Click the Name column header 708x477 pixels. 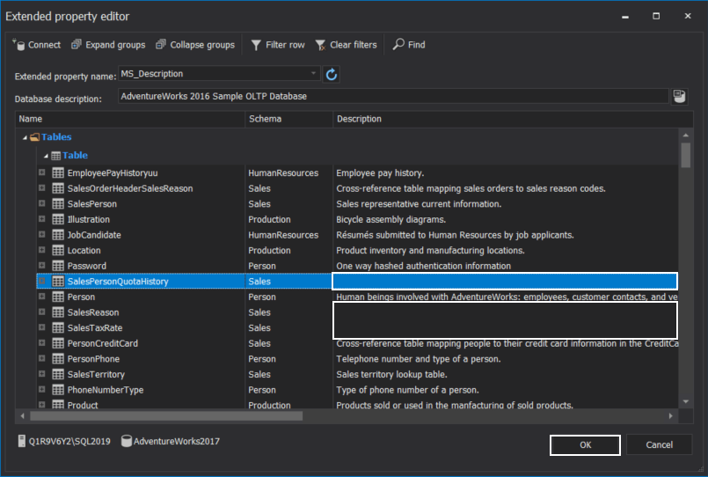click(130, 119)
